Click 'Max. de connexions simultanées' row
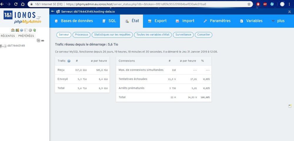Viewport: 294px width, 141px height. coord(164,70)
